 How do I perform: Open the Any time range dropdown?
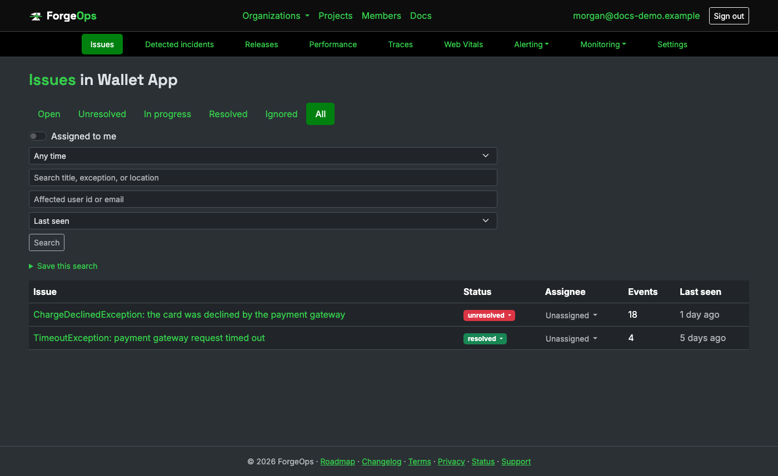263,156
